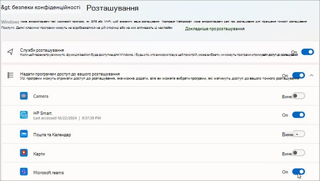The width and height of the screenshot is (320, 181).
Task: Click the list icon beside Надати програмам доступ
Action: (10, 75)
